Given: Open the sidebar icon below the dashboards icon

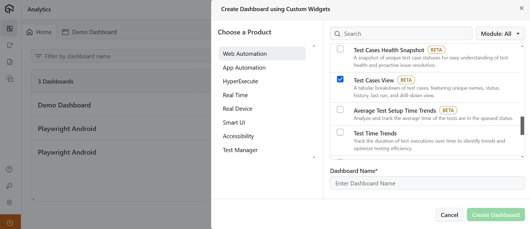Looking at the screenshot, I should (x=10, y=45).
